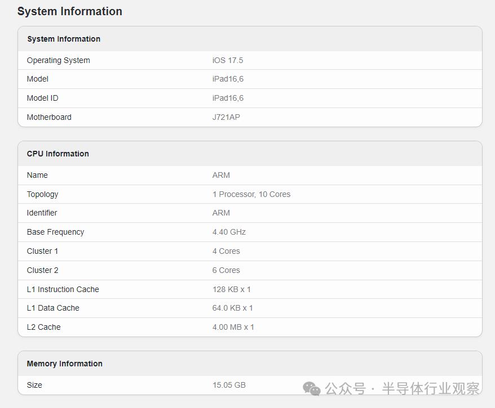Select the 6 Cores value for Cluster 2

coord(226,270)
